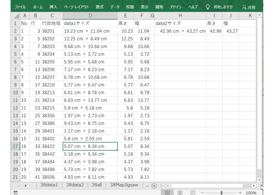Switch to Page Layout view icon
The width and height of the screenshot is (274, 195).
(180, 193)
